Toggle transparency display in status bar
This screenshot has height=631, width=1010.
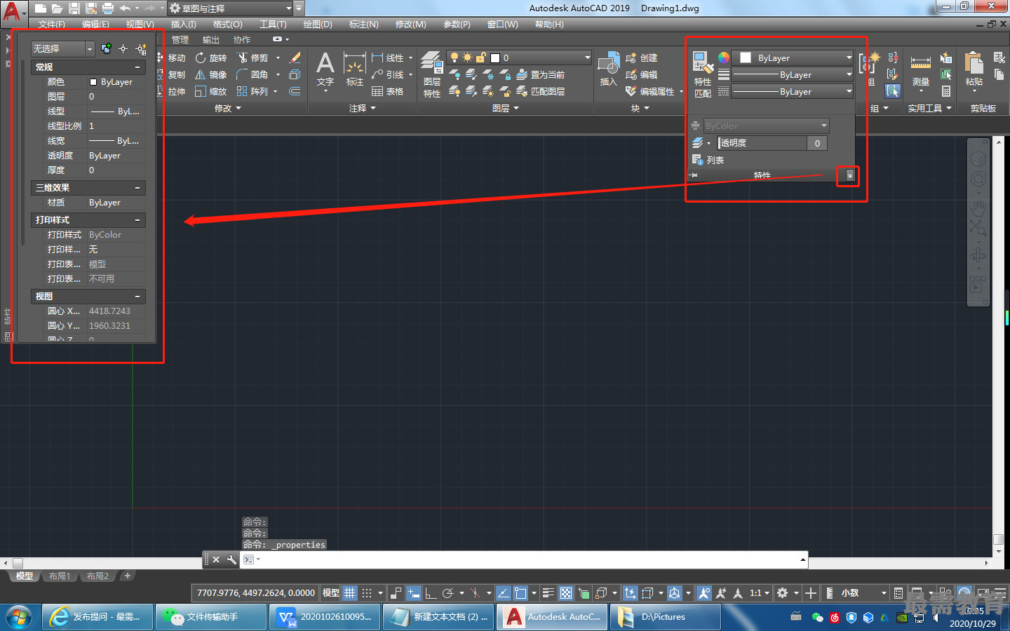[566, 593]
